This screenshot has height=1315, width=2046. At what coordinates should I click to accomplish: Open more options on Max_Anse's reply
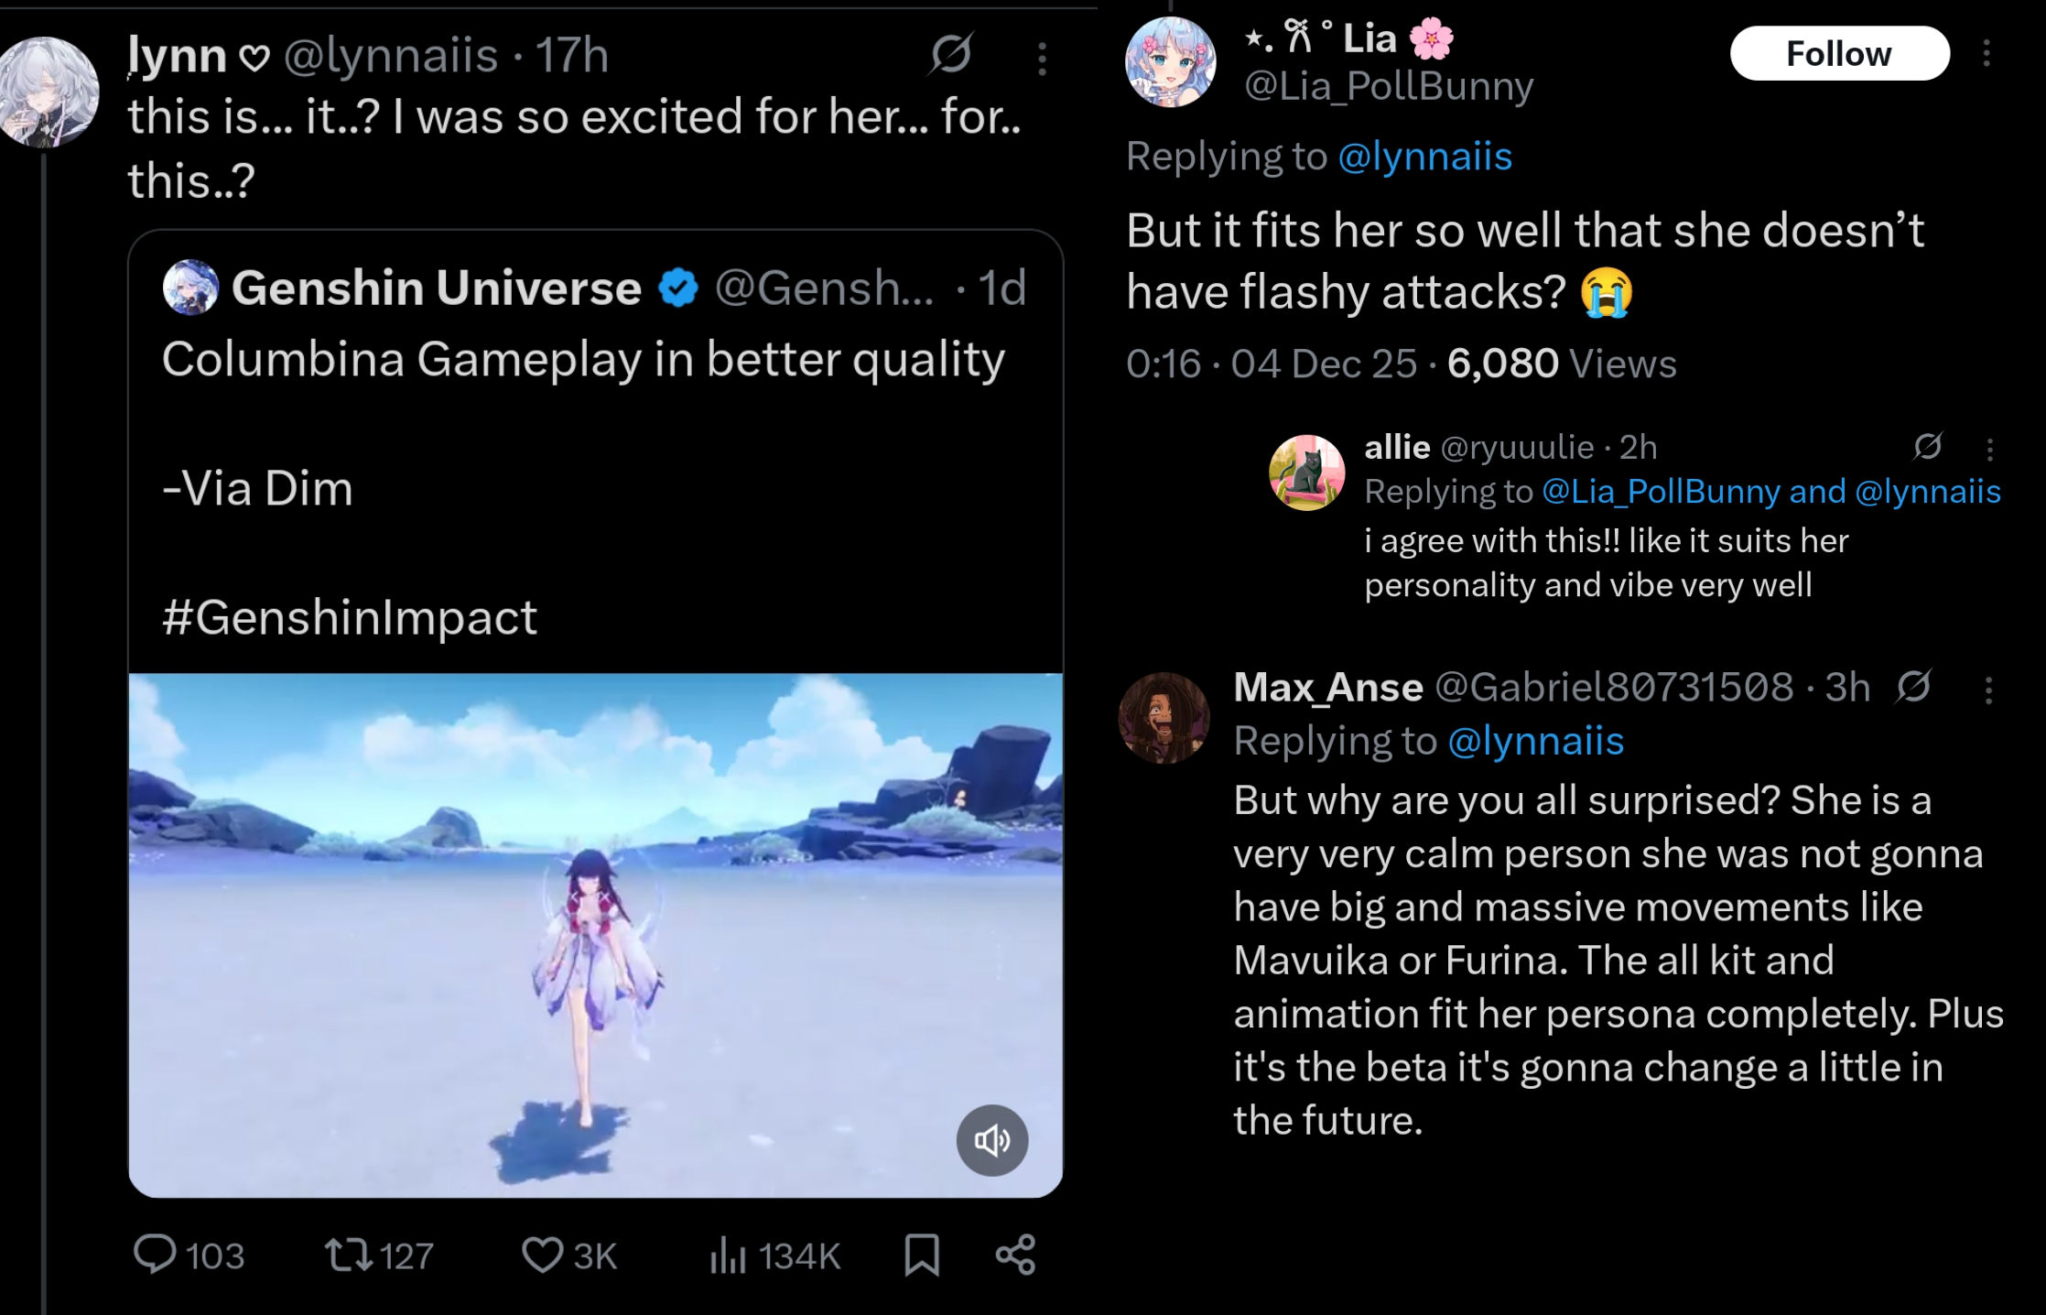[1987, 690]
